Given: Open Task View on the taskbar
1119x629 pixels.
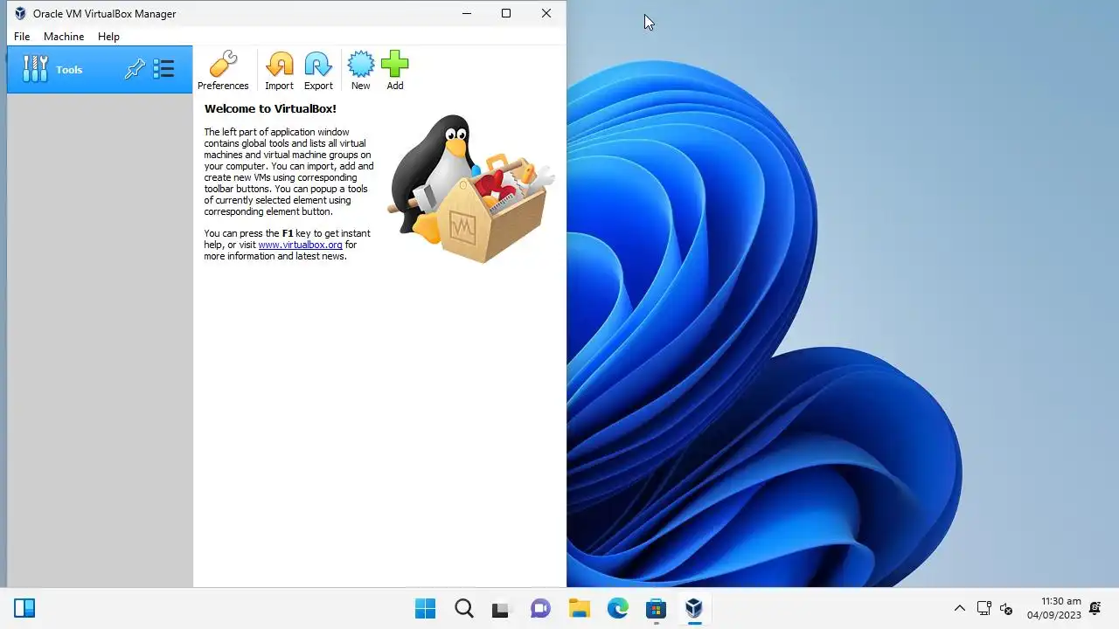Looking at the screenshot, I should tap(501, 609).
